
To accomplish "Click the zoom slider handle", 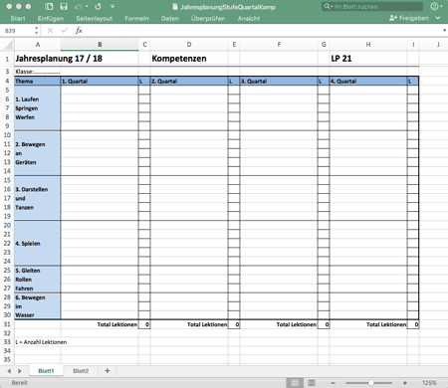I will (x=370, y=383).
